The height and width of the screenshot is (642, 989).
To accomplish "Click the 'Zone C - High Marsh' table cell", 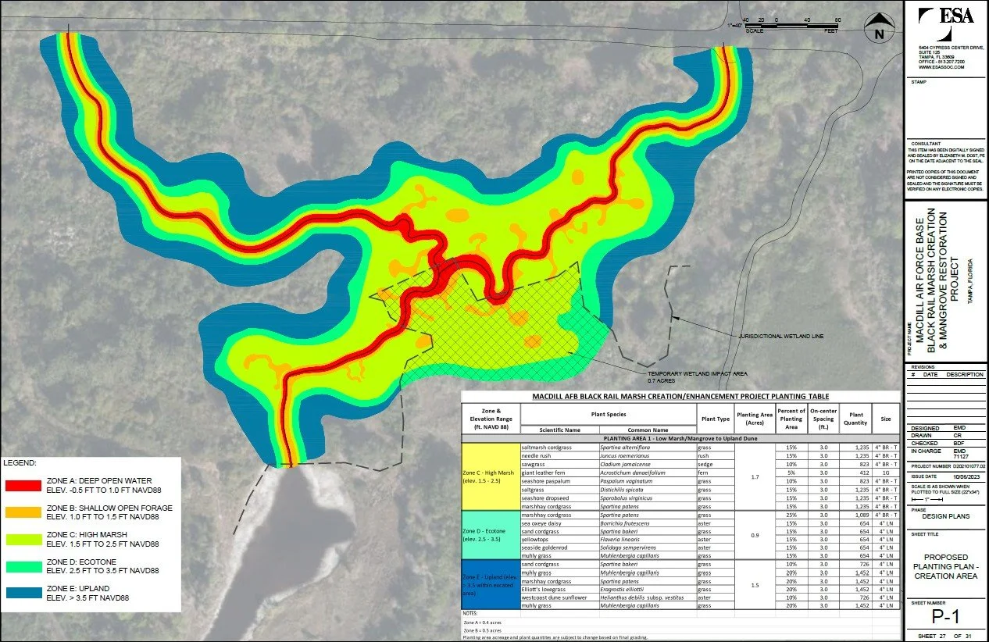I will (x=491, y=476).
